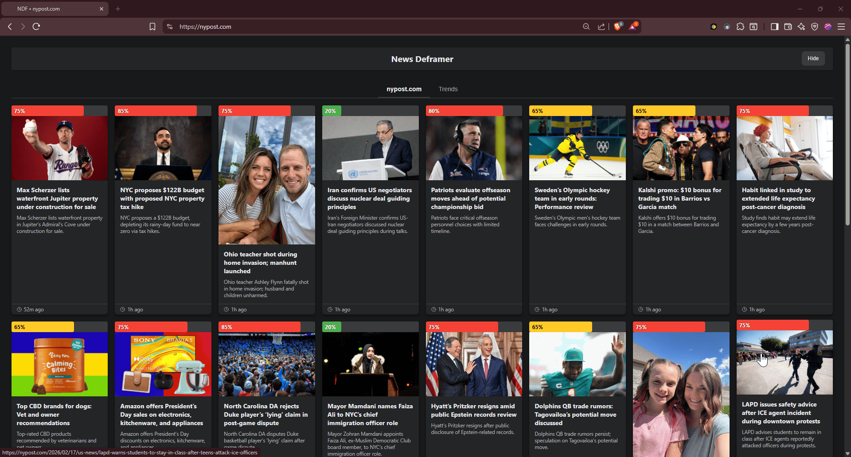Hide the News Deframer panel
The height and width of the screenshot is (457, 851).
813,58
